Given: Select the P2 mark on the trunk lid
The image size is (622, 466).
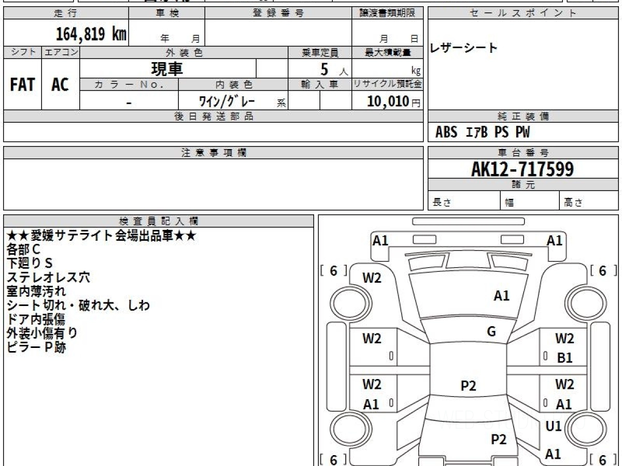Looking at the screenshot, I should click(498, 440).
